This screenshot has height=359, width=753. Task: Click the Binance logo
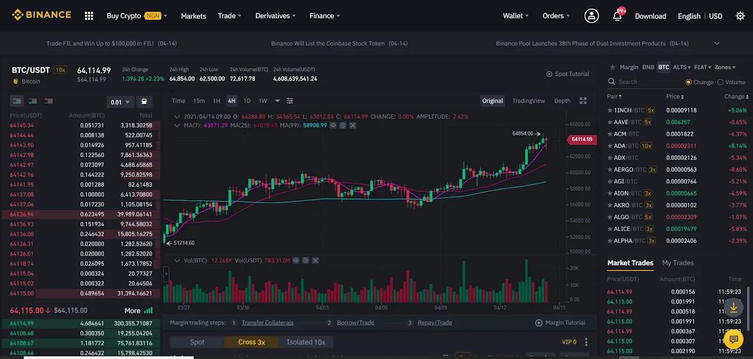41,15
